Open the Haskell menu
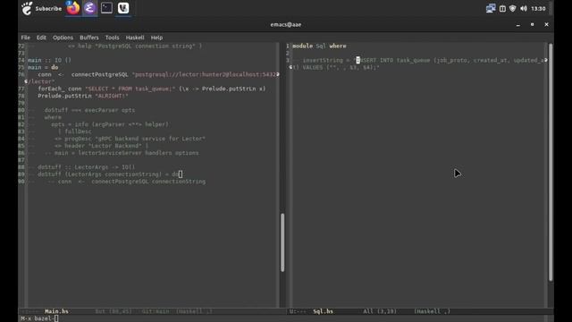 coord(135,38)
